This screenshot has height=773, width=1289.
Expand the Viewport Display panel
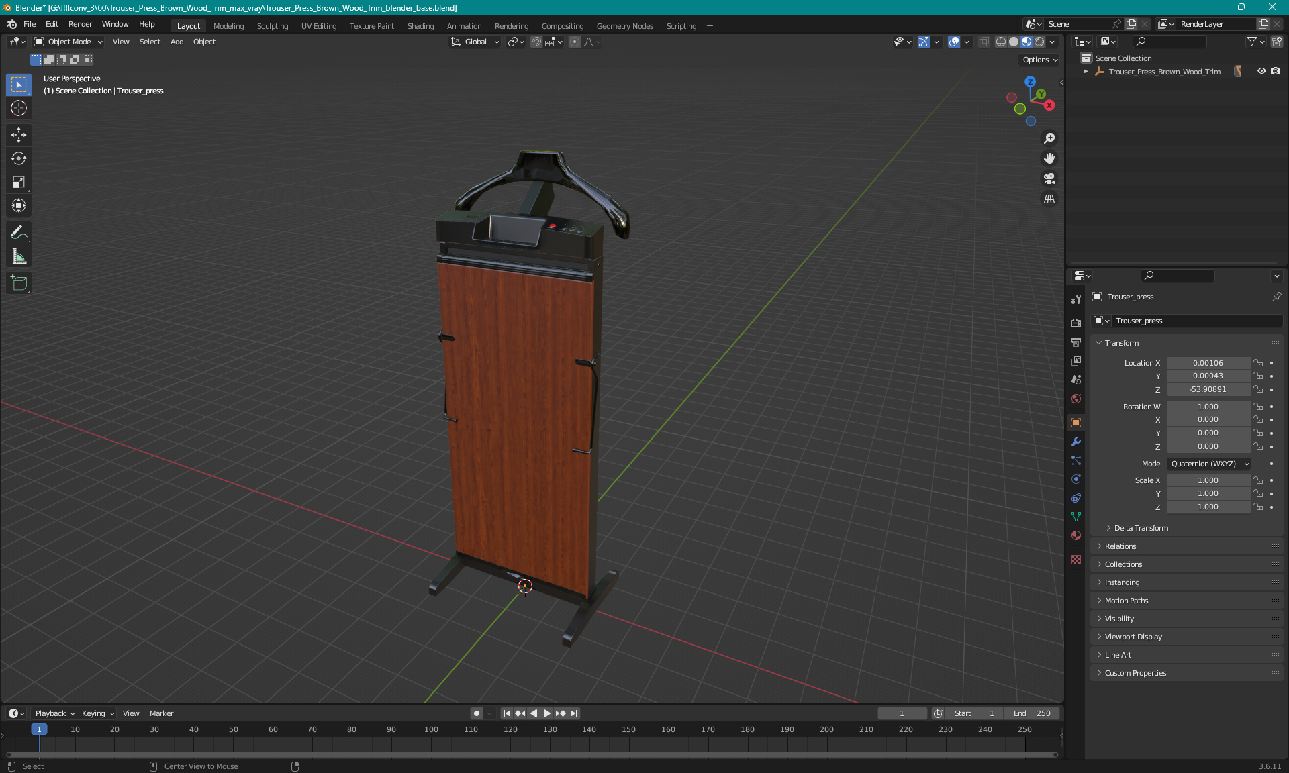point(1133,637)
